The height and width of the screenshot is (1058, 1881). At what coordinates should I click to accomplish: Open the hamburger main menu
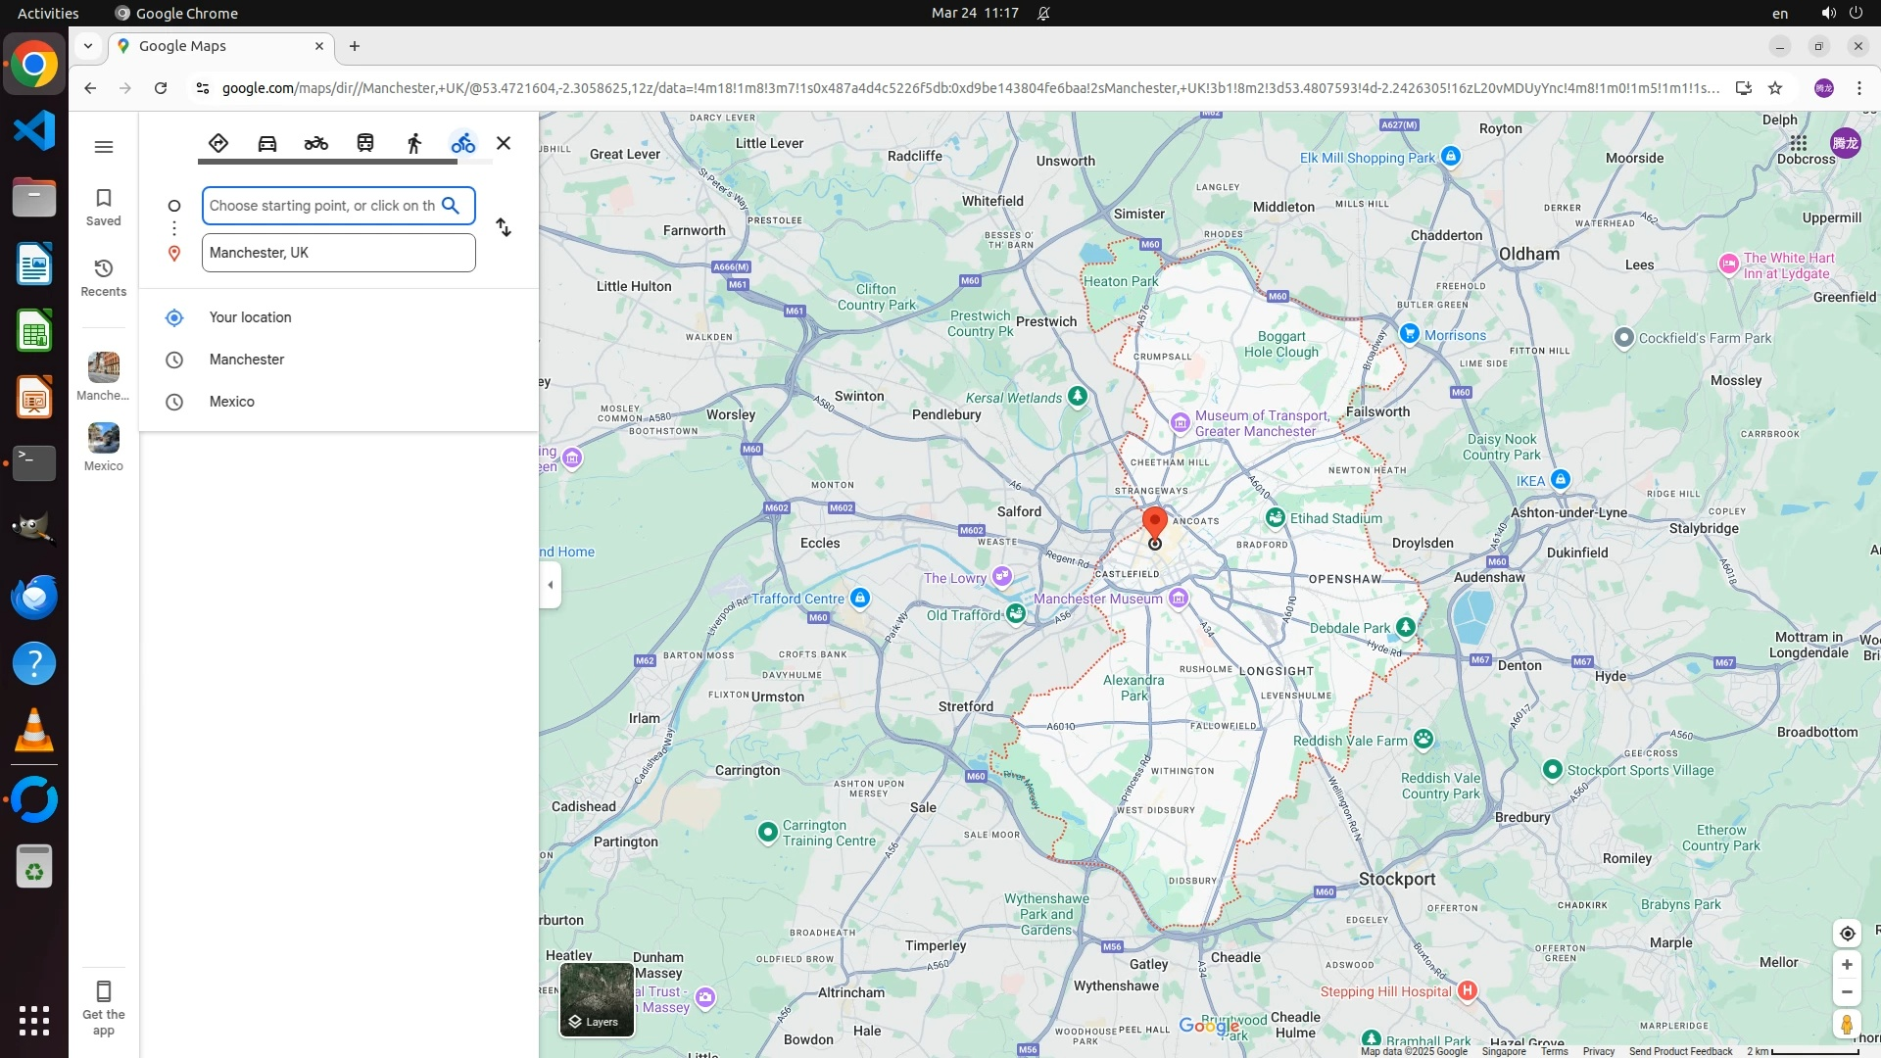click(104, 147)
